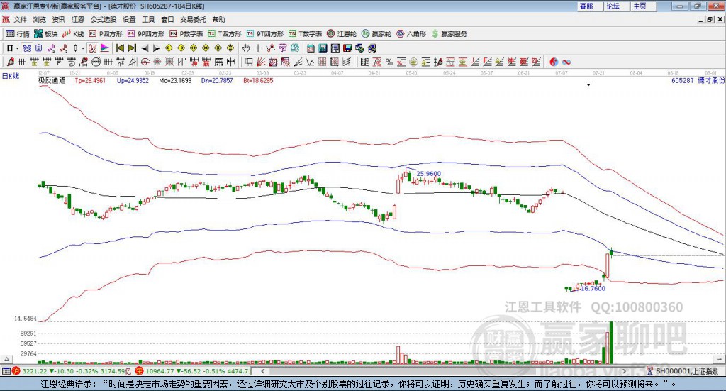
Task: Click the Tp=26.4961 value
Action: click(x=90, y=81)
